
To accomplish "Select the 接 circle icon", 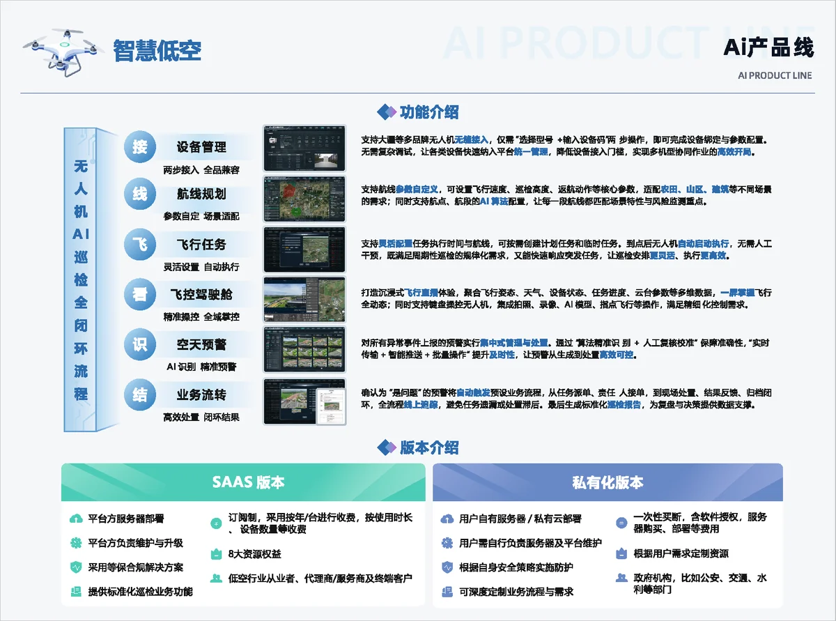I will [139, 147].
